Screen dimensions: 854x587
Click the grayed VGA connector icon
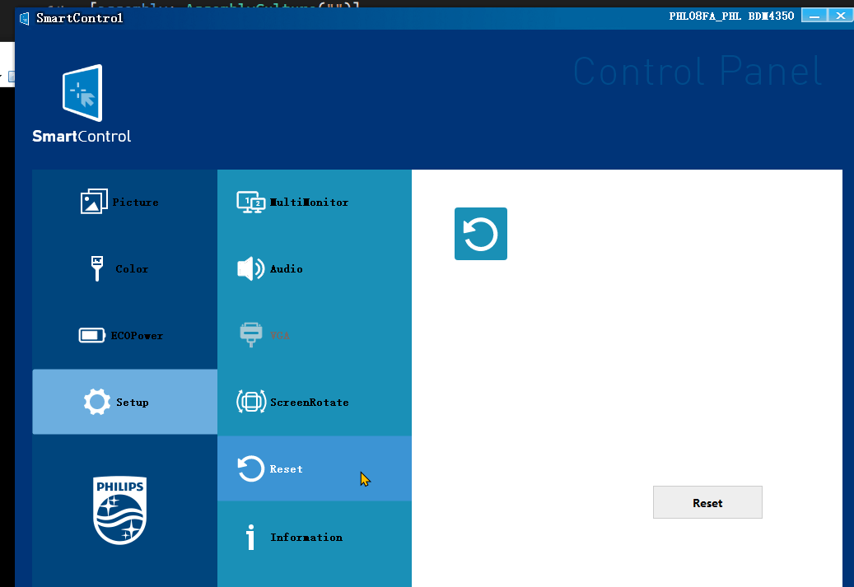coord(251,334)
